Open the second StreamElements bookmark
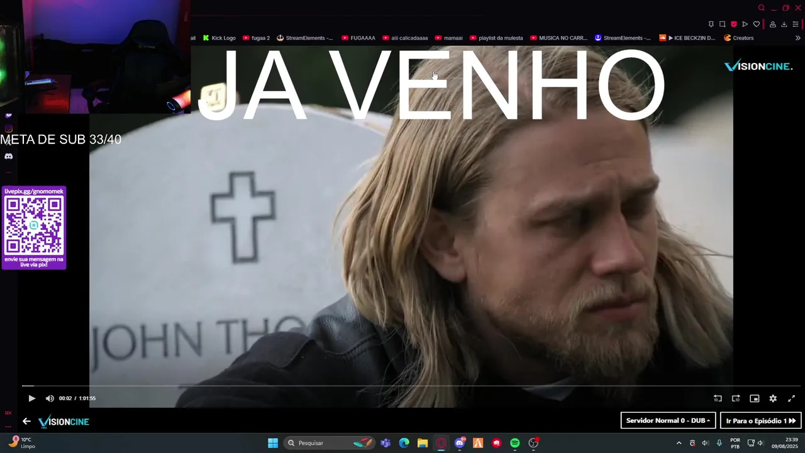The height and width of the screenshot is (453, 805). (x=623, y=38)
